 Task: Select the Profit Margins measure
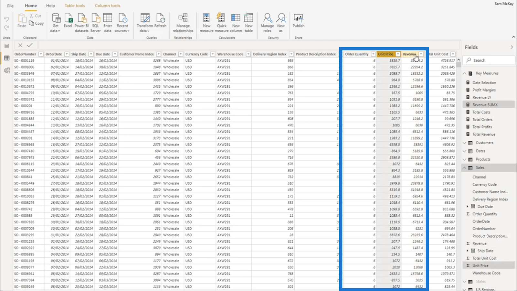(x=484, y=90)
